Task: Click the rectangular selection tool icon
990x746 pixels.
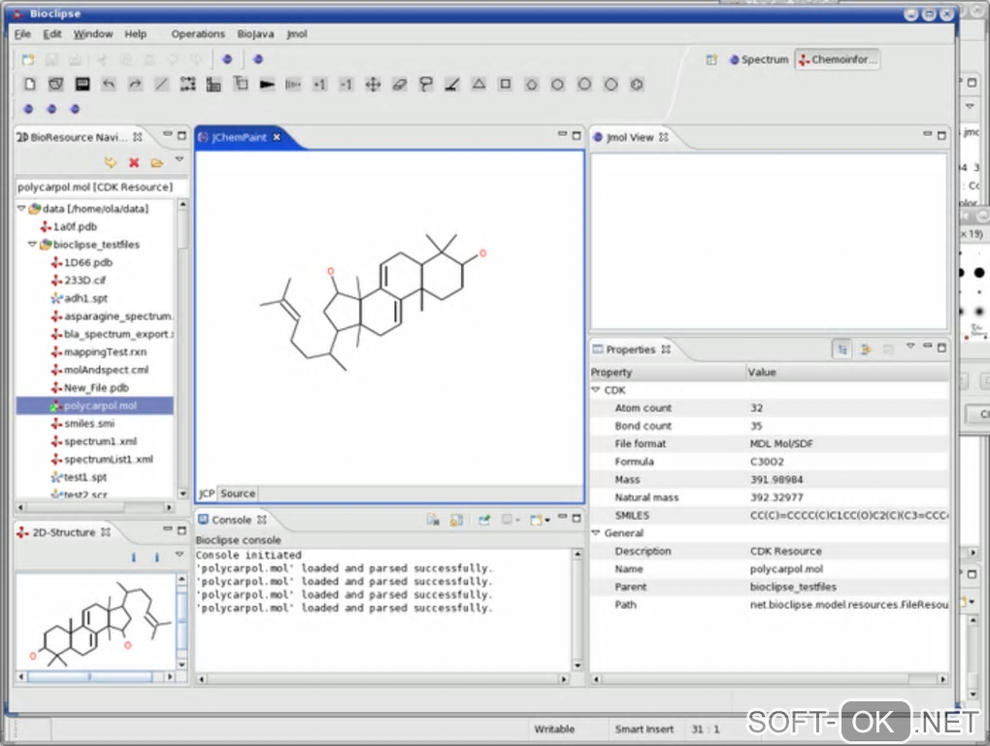Action: pyautogui.click(x=187, y=84)
